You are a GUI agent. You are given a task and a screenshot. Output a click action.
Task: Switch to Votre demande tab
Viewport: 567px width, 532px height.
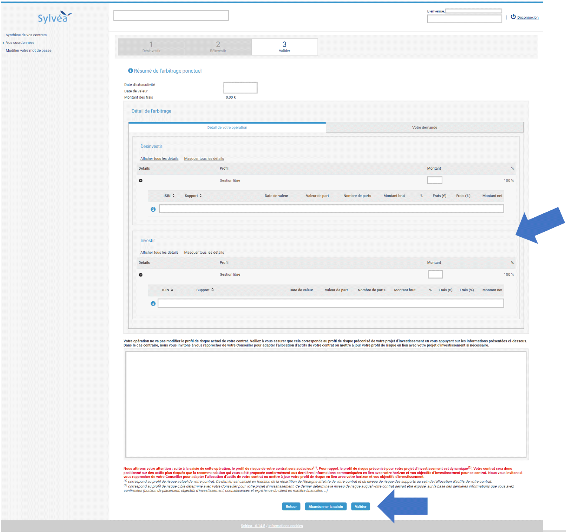pyautogui.click(x=424, y=127)
